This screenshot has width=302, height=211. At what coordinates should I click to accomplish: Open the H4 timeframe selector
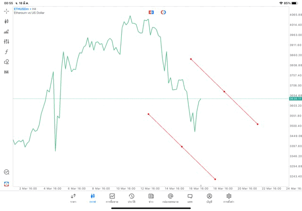point(7,72)
